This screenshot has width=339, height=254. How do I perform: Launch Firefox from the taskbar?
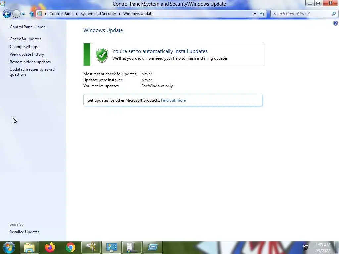point(50,247)
